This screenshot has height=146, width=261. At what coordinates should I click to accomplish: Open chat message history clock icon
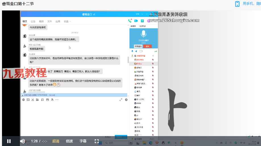point(126,100)
